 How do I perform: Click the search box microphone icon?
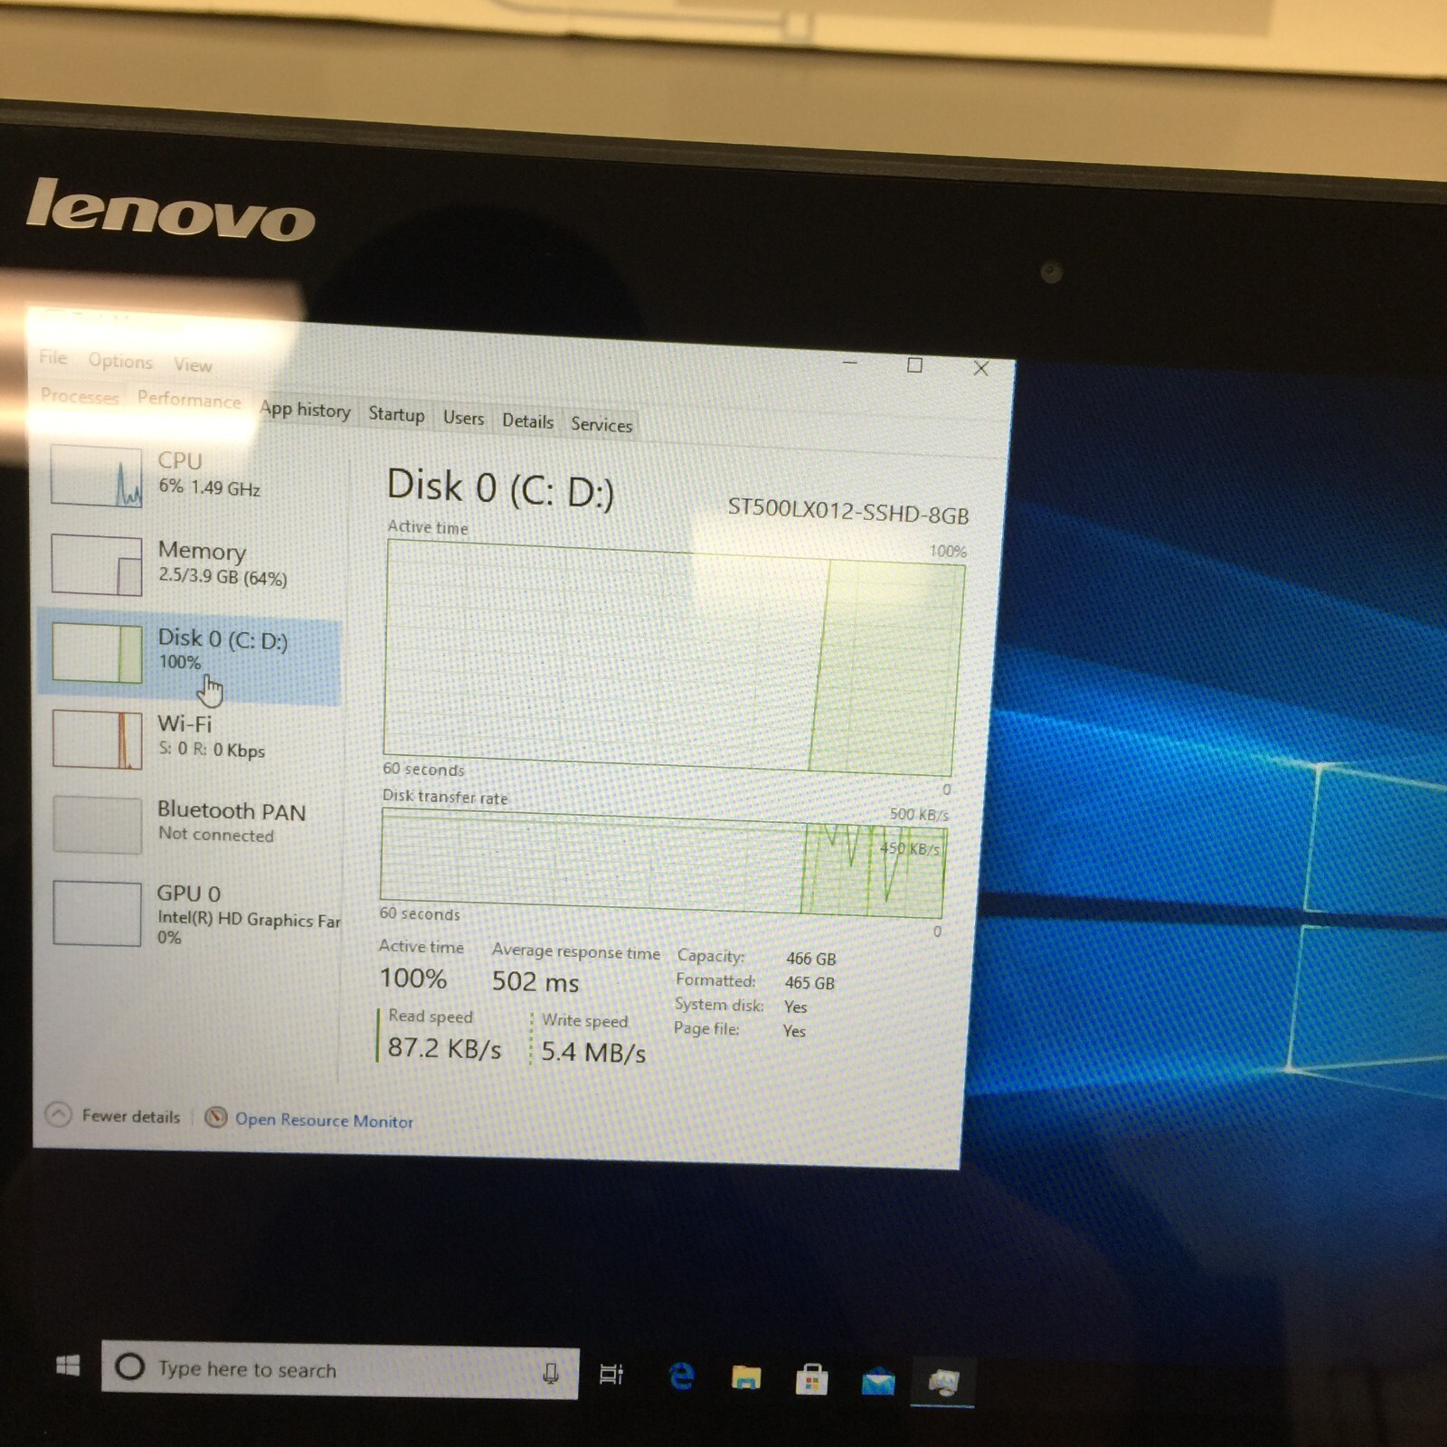click(550, 1373)
